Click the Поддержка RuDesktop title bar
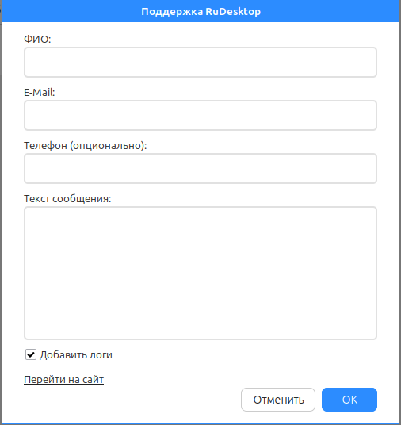 (200, 11)
